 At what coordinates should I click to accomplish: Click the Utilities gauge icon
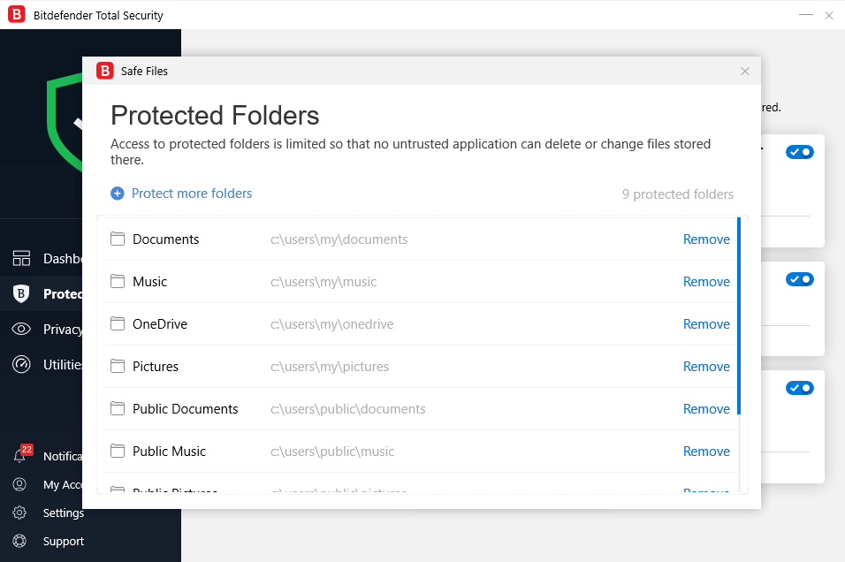(x=21, y=364)
